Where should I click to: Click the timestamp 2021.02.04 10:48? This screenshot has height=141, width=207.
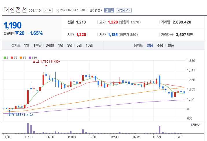click(x=72, y=10)
